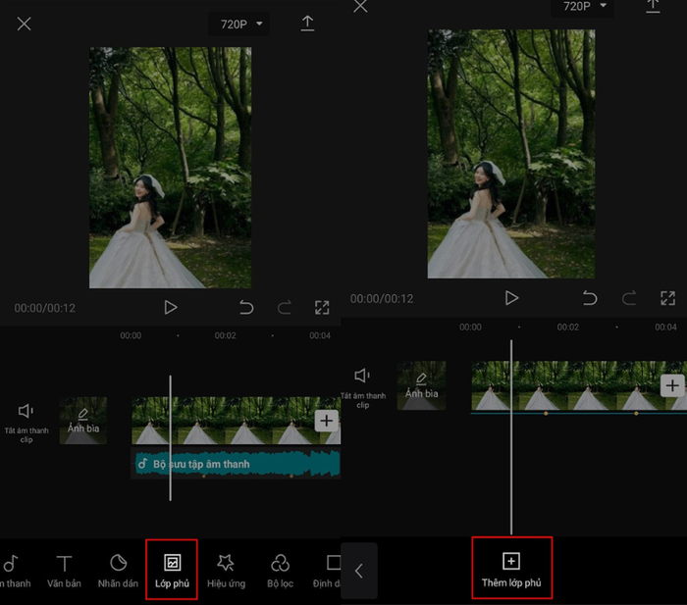Screen dimensions: 687x605
Task: Click the export upload icon in left screen
Action: point(307,24)
